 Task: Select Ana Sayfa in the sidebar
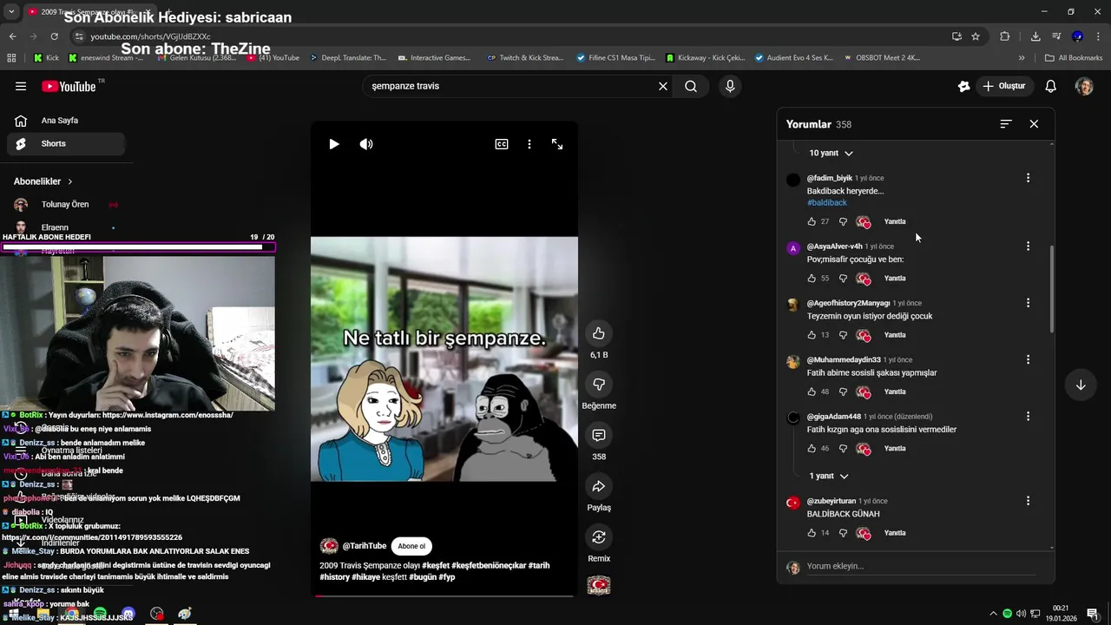point(66,121)
